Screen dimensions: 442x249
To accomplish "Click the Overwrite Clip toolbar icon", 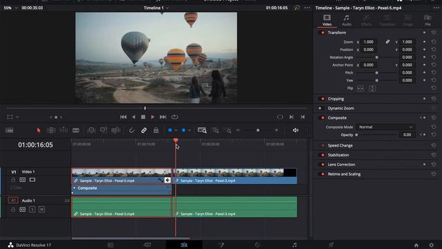I will 104,130.
